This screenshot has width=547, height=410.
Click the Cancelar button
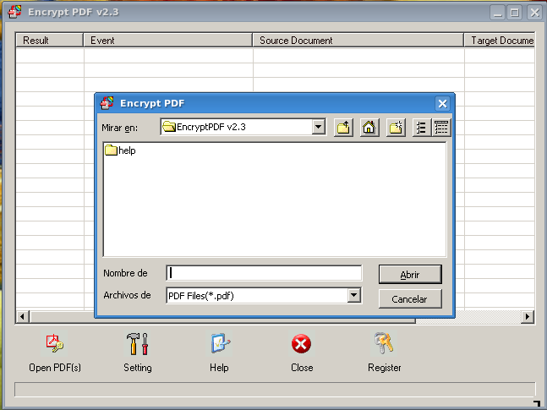pos(410,299)
